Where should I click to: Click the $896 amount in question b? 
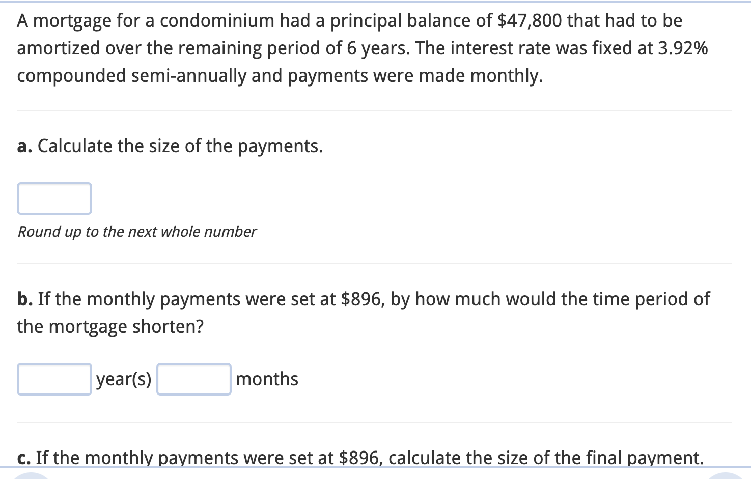[x=360, y=299]
